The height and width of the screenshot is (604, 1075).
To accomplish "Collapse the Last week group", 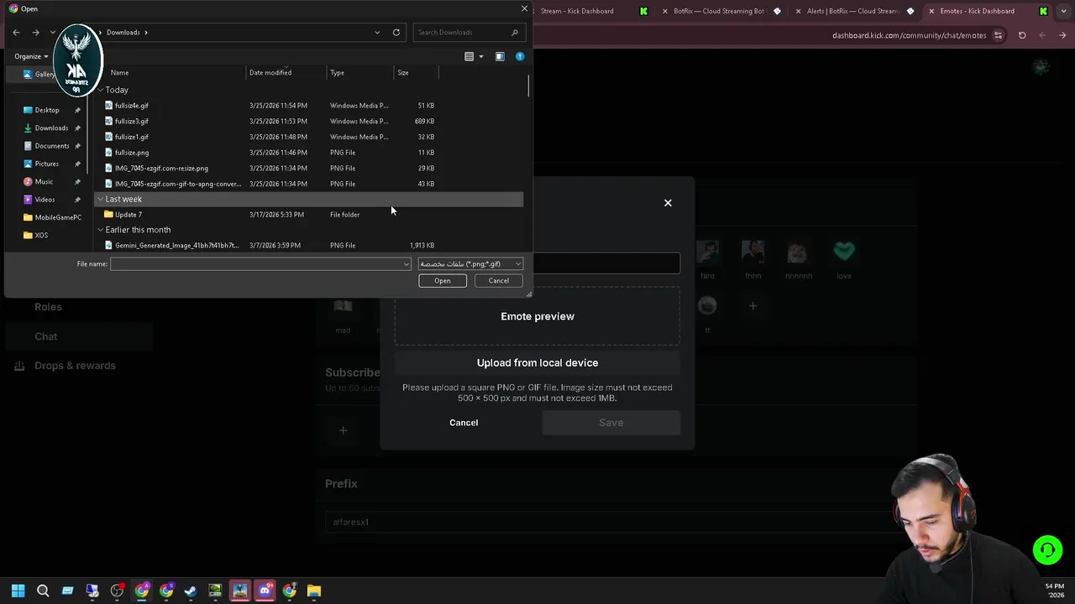I will 100,199.
